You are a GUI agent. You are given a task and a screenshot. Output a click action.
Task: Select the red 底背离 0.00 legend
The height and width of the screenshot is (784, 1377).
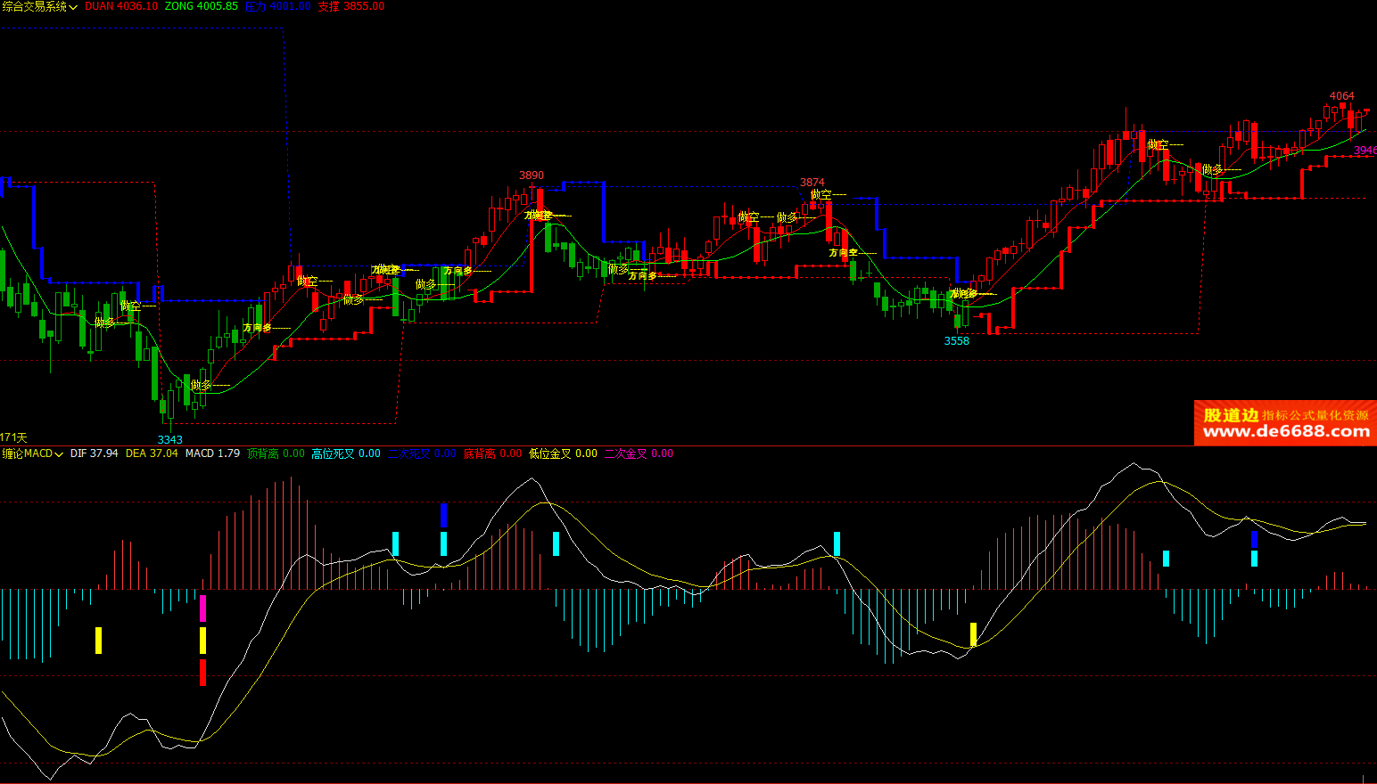coord(492,453)
